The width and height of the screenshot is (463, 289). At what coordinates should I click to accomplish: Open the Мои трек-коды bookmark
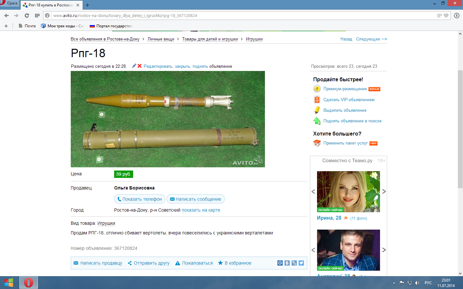pyautogui.click(x=62, y=26)
